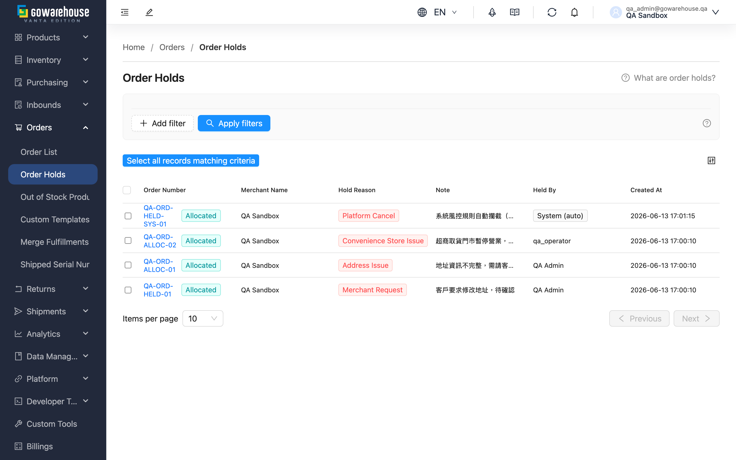This screenshot has width=736, height=460.
Task: Open the rocket announcements icon
Action: [492, 12]
